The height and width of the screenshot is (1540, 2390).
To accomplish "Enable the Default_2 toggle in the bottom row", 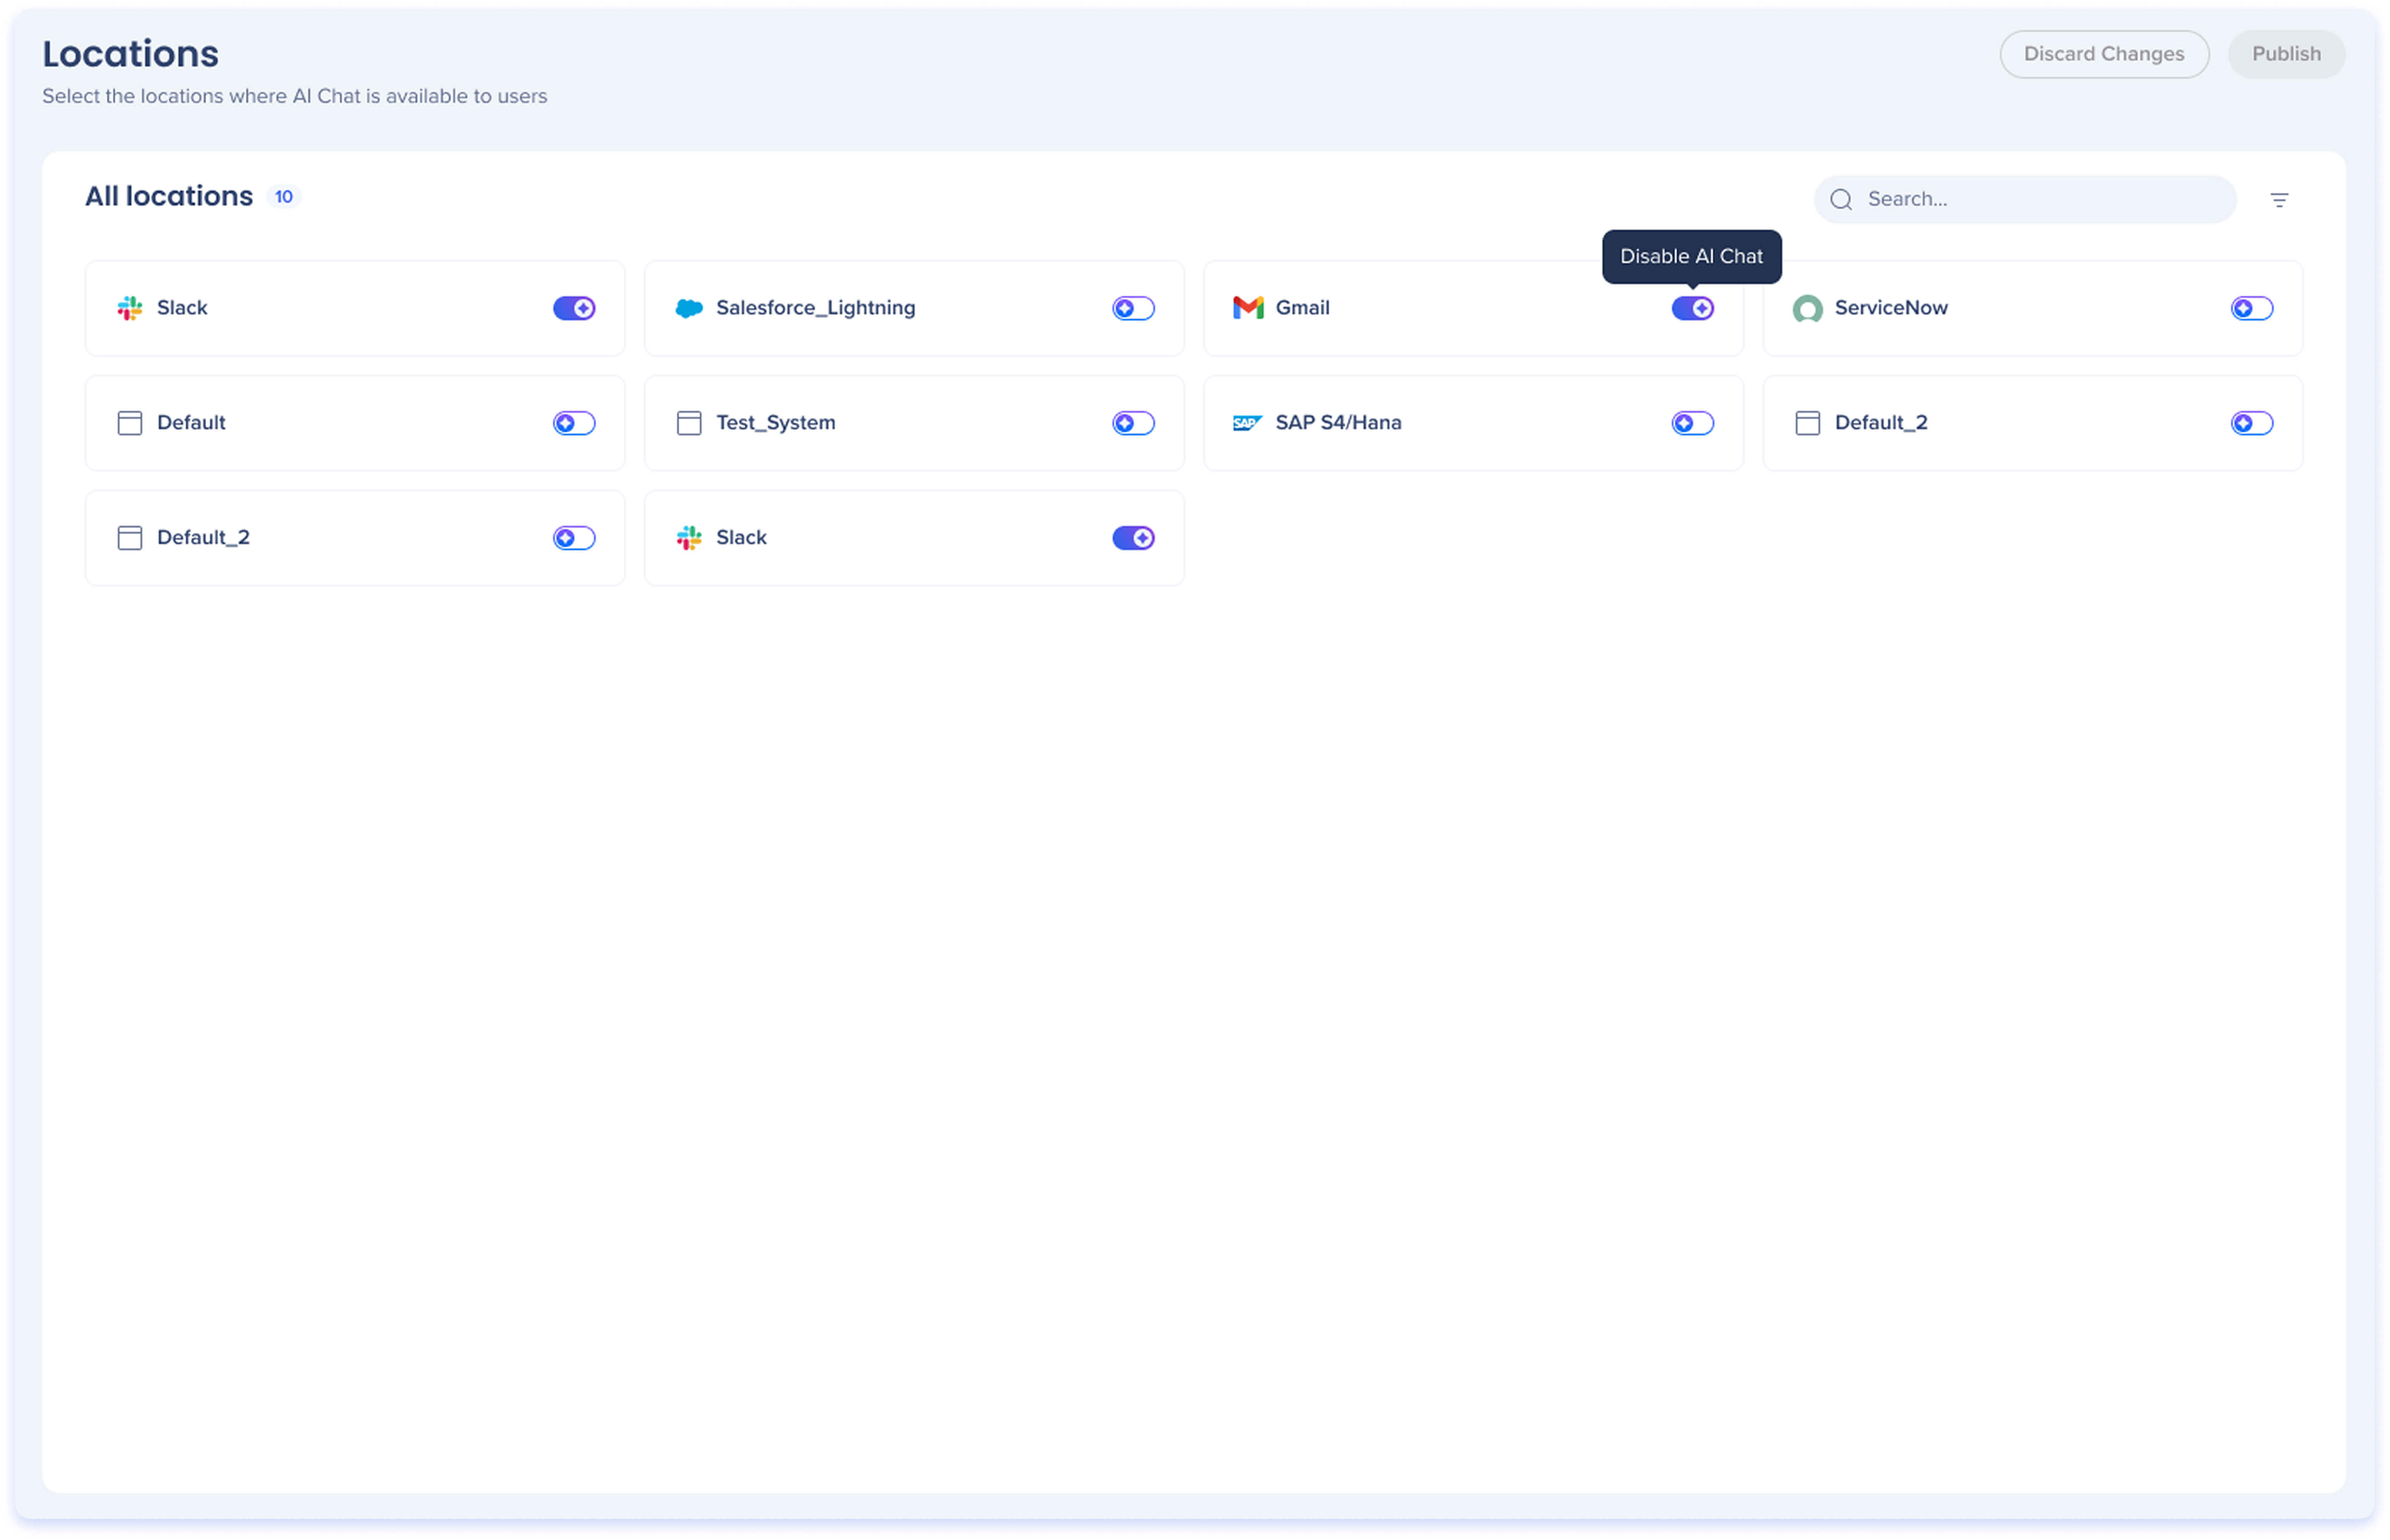I will tap(574, 538).
